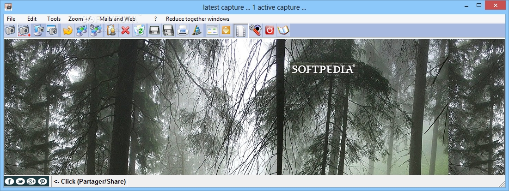Click the application icon in title bar
Image resolution: width=509 pixels, height=191 pixels.
(x=9, y=7)
